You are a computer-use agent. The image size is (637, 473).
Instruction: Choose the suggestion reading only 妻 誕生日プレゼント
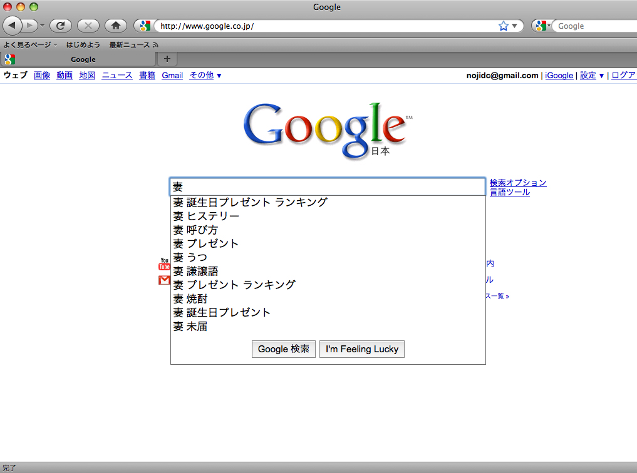click(x=328, y=312)
